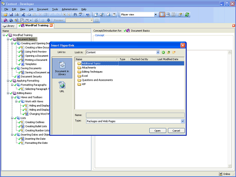The height and width of the screenshot is (177, 236).
Task: Open the Player view dropdown
Action: point(156,15)
